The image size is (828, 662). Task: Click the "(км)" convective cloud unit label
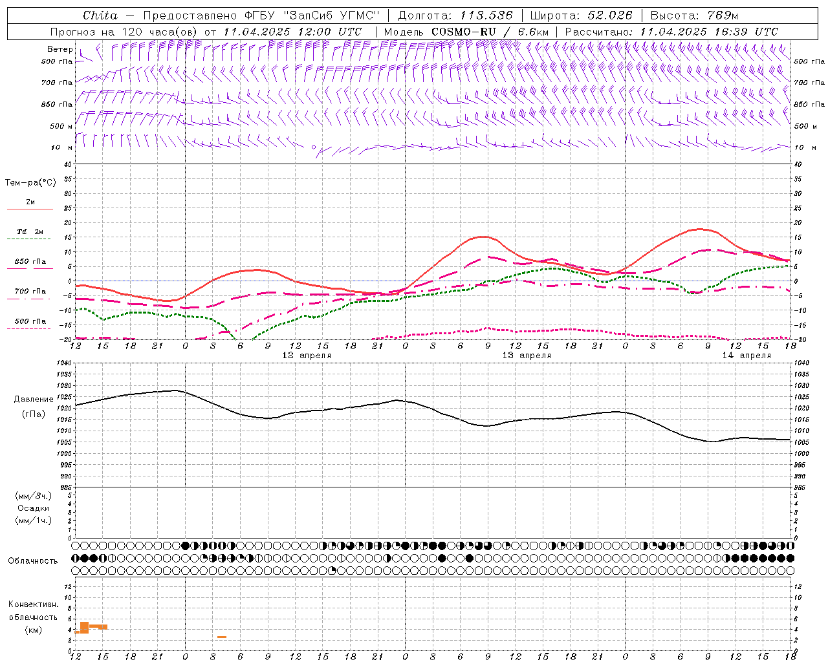point(34,630)
